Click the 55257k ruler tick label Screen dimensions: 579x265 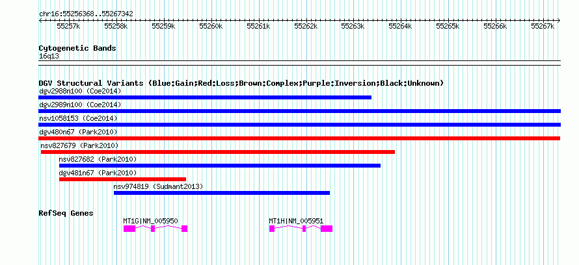coord(68,26)
